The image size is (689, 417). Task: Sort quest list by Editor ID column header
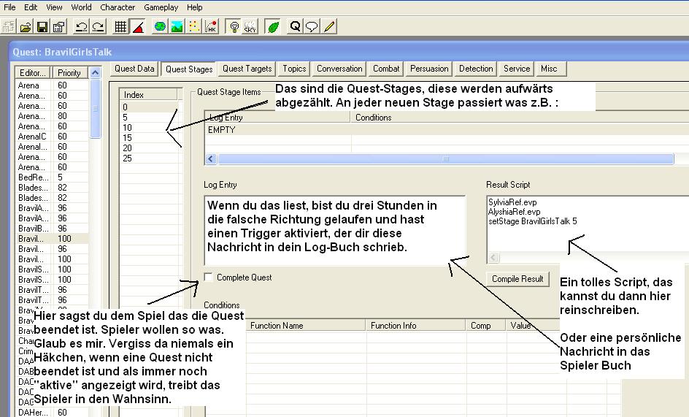(33, 72)
